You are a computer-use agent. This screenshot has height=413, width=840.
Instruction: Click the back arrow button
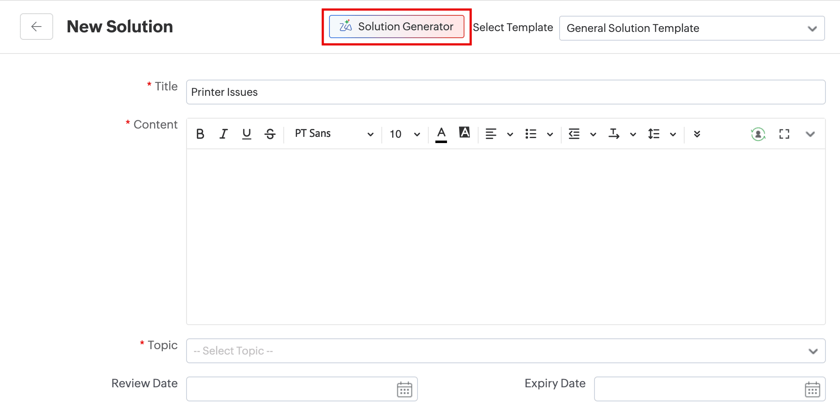tap(37, 27)
